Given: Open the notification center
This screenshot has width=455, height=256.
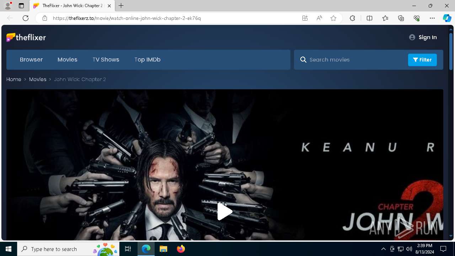Looking at the screenshot, I should click(443, 249).
